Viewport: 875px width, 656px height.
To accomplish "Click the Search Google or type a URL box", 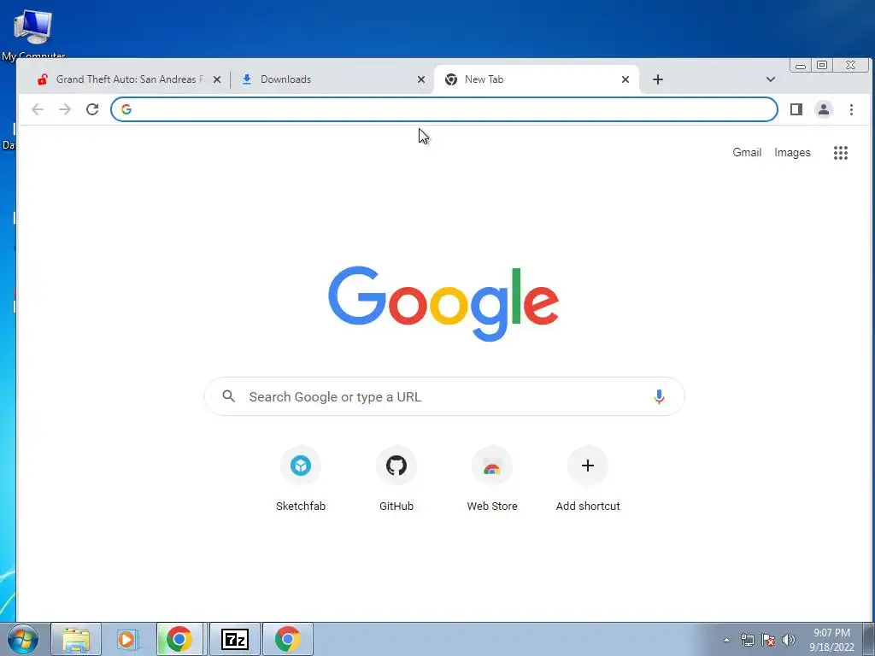I will pos(444,396).
